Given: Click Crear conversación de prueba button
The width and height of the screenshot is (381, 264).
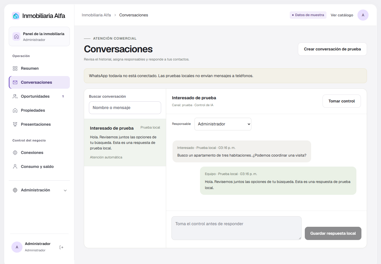Looking at the screenshot, I should coord(332,49).
